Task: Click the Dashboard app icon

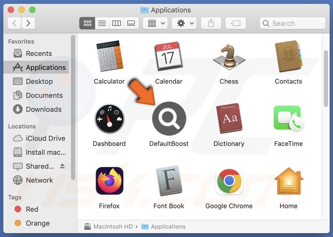Action: [109, 118]
